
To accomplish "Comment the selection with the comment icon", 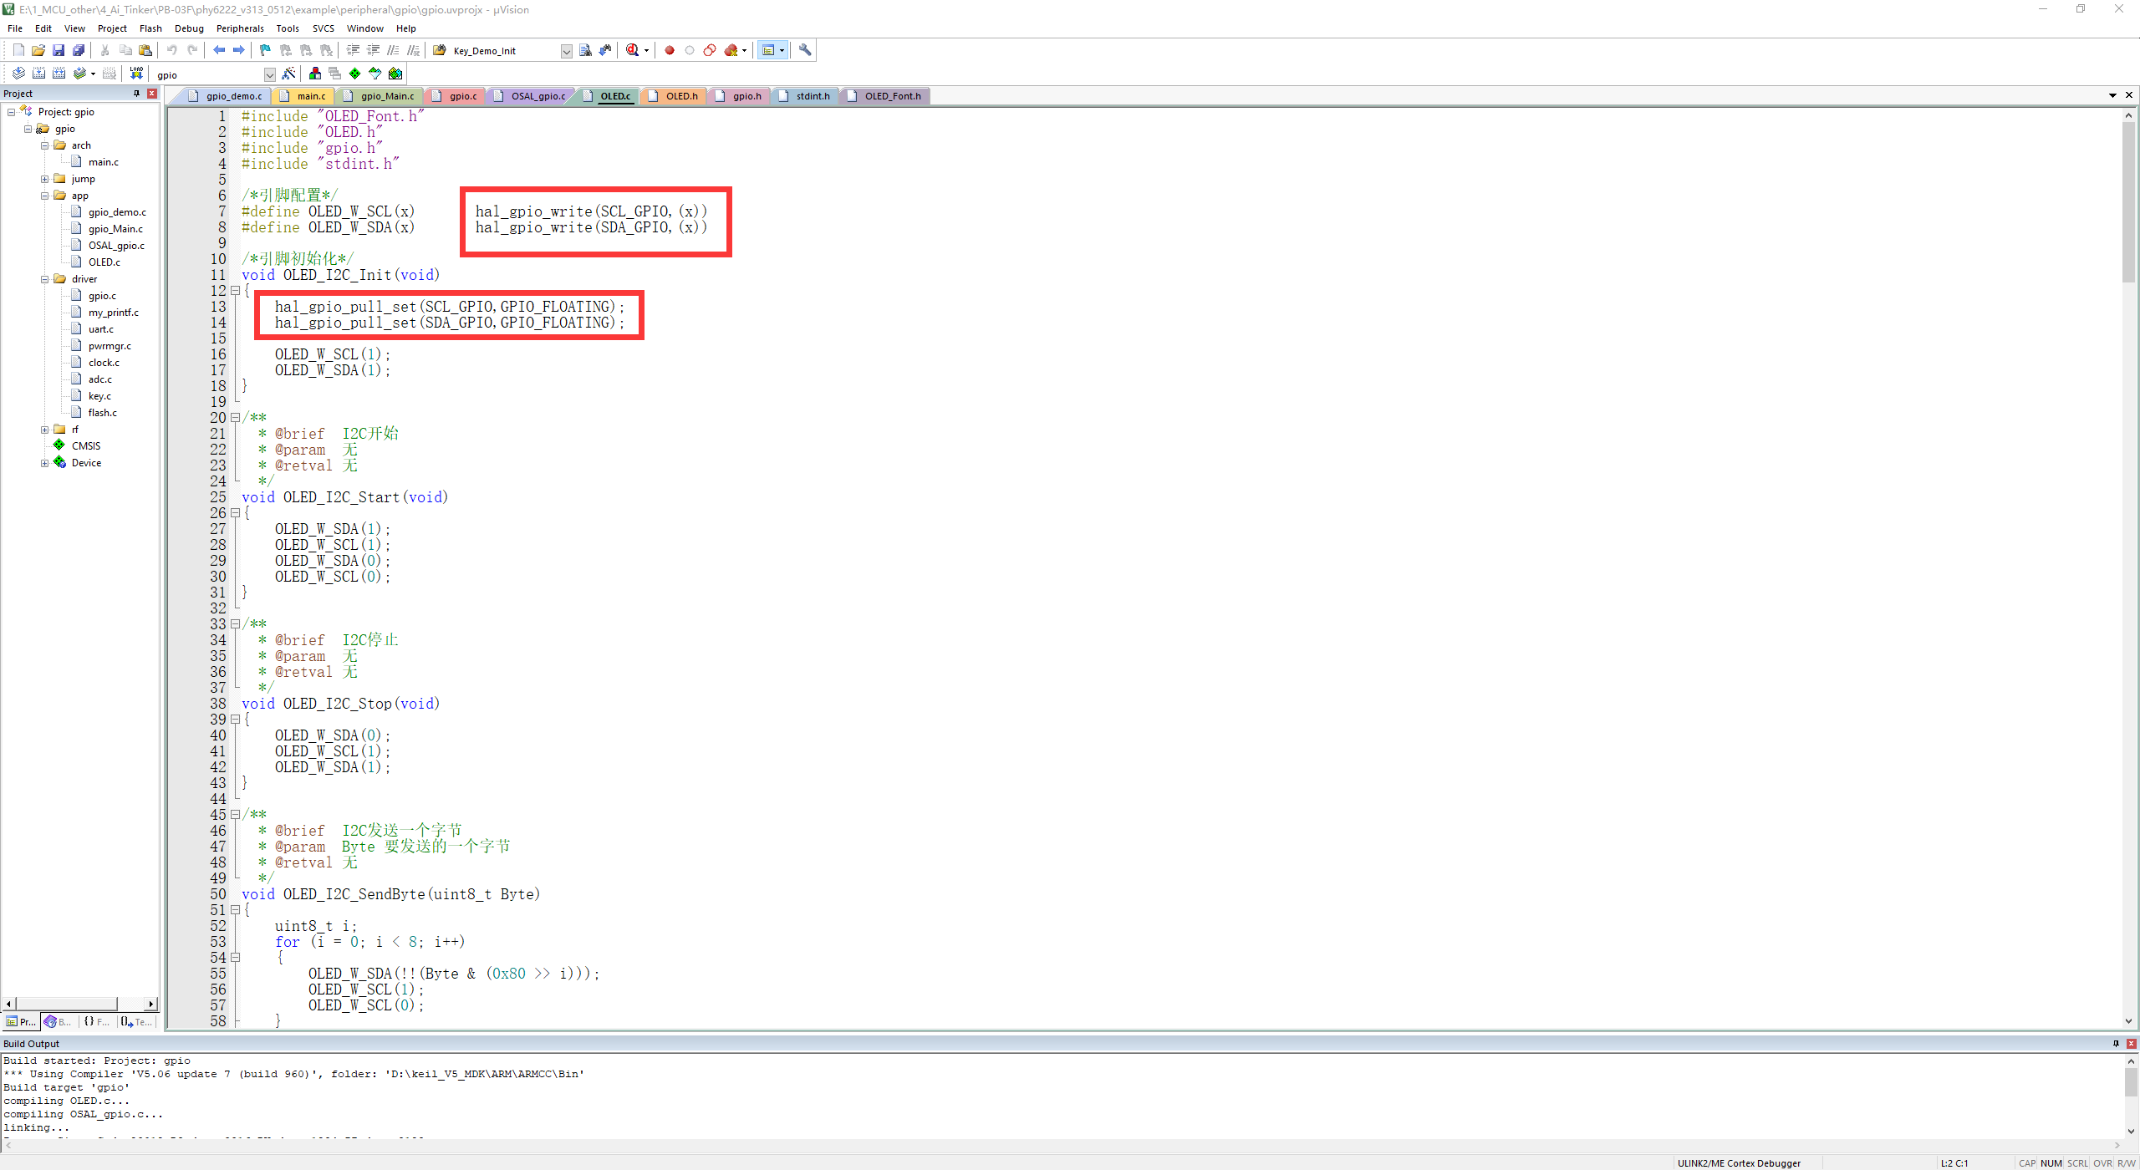I will 393,50.
